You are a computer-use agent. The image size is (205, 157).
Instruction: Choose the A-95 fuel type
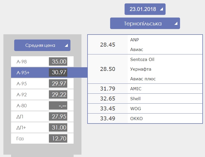click(42, 83)
